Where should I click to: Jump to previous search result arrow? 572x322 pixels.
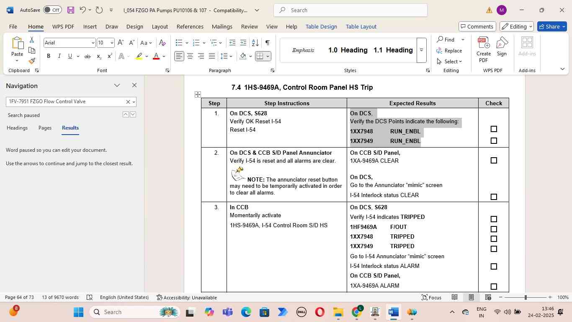tap(126, 114)
